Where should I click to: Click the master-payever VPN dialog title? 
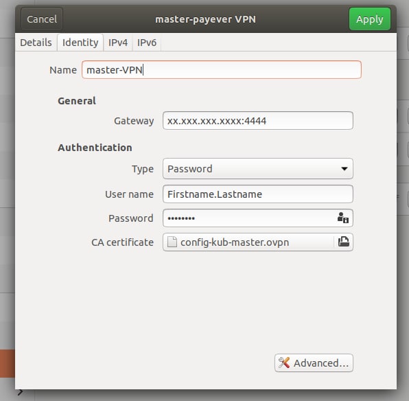click(206, 19)
